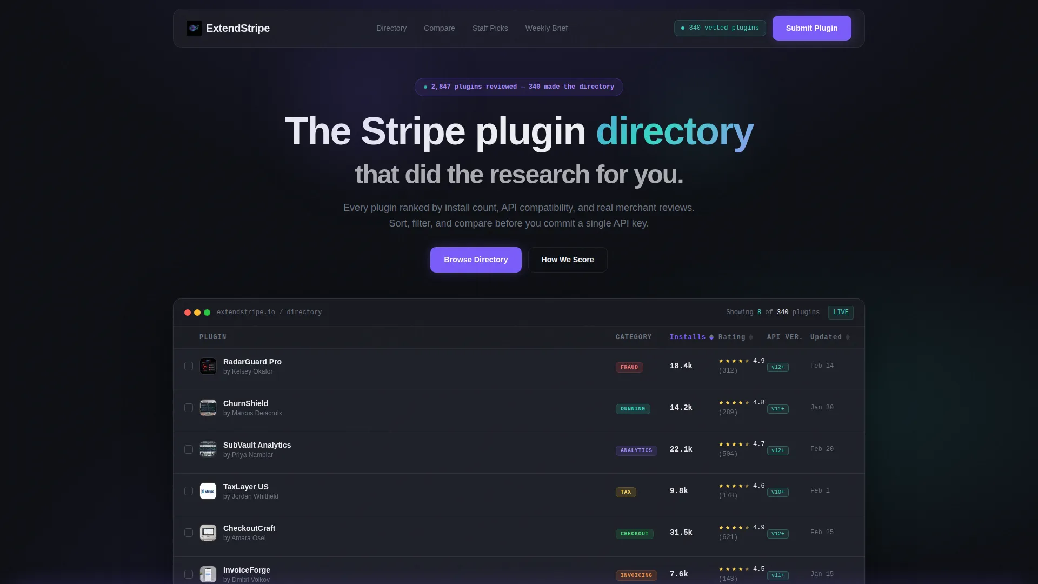Click the API VER. column header

785,337
